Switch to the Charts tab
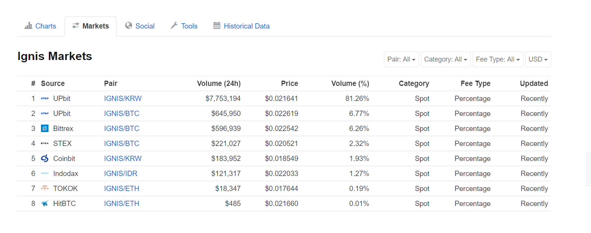 coord(41,26)
